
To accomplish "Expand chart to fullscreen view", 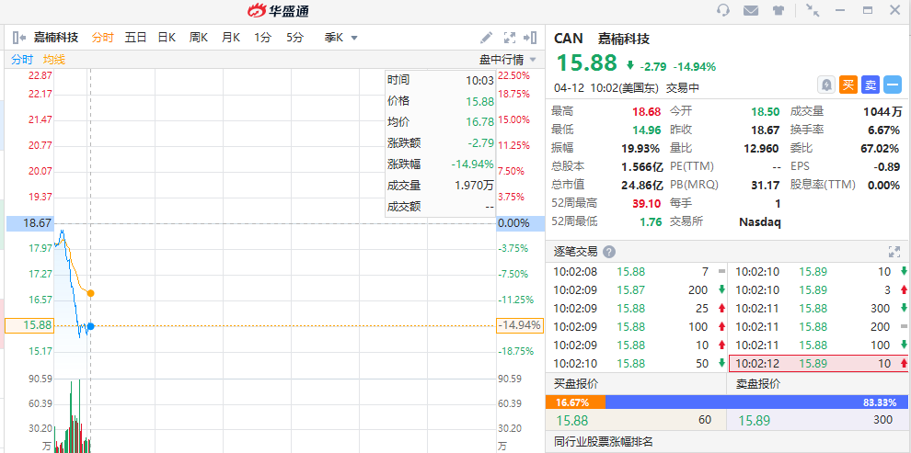I will pos(510,38).
